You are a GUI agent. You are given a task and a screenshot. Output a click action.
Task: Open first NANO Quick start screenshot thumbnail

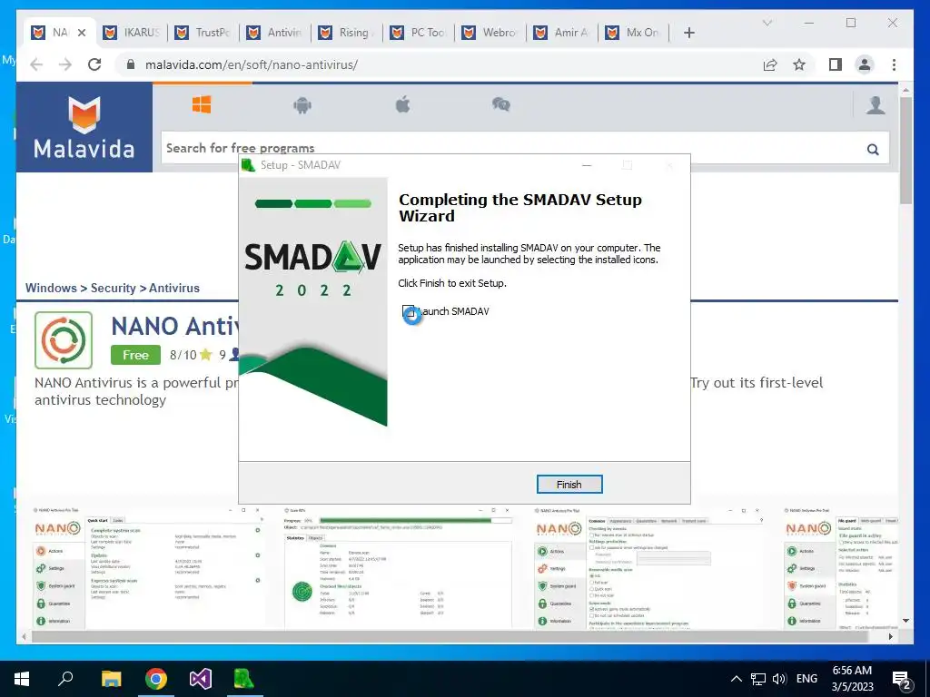coord(148,567)
